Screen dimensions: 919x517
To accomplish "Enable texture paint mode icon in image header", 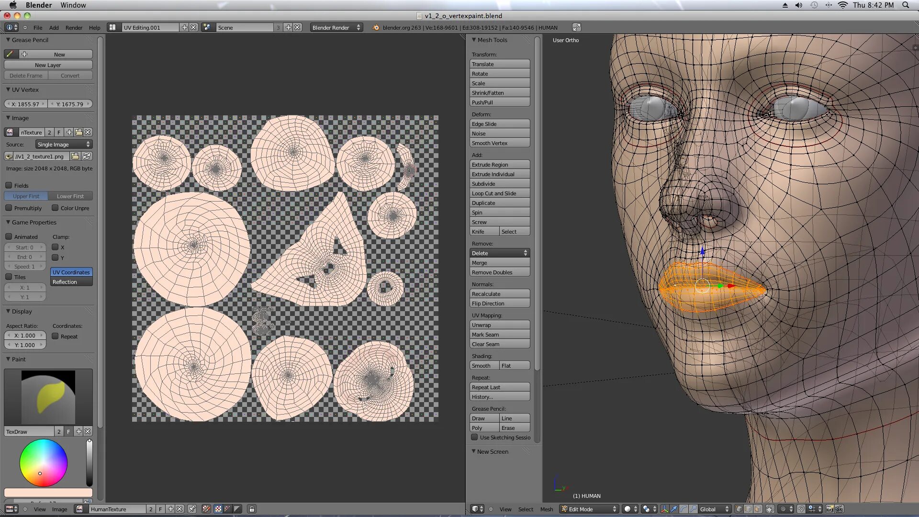I will tap(206, 509).
